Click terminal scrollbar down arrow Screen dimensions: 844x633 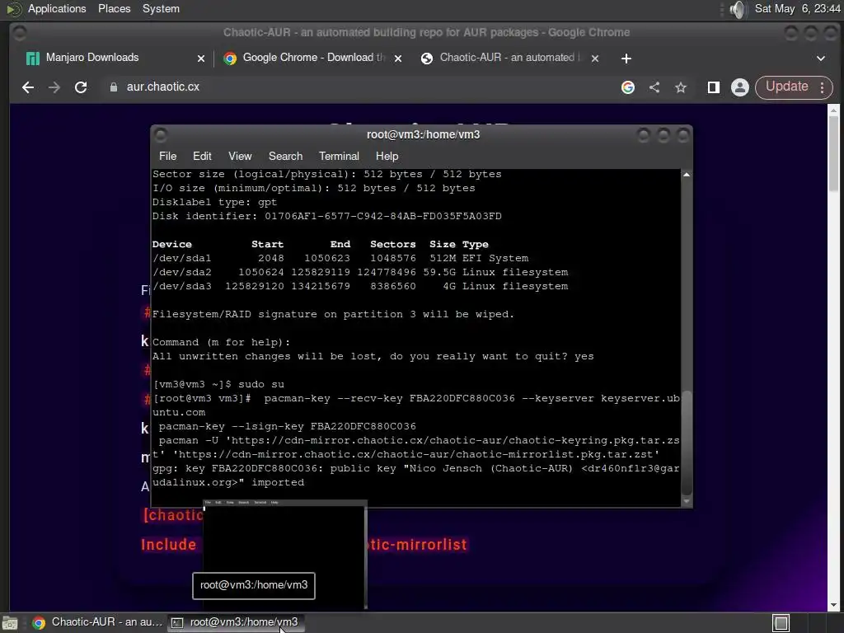point(687,501)
